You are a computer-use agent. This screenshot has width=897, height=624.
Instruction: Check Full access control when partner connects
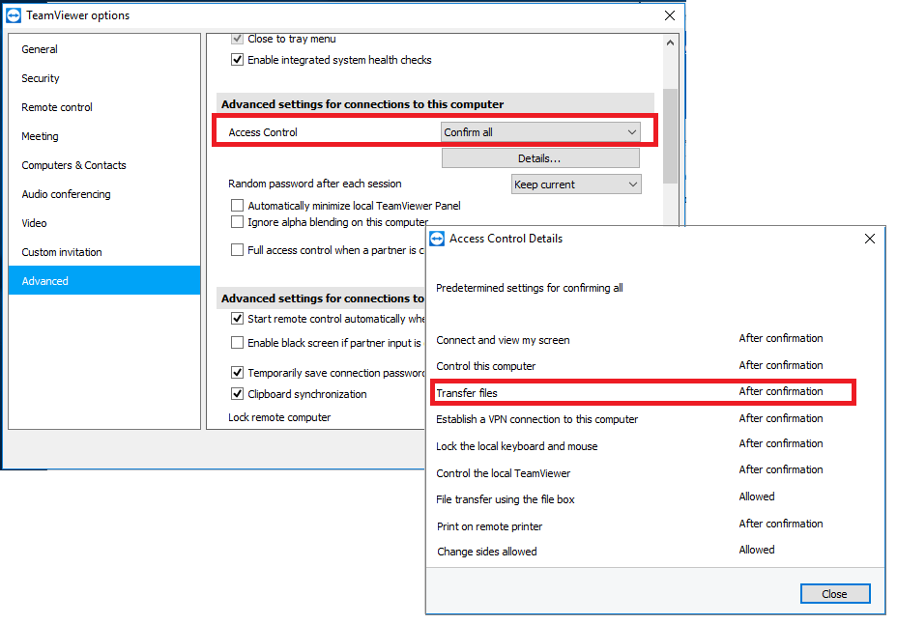point(237,250)
